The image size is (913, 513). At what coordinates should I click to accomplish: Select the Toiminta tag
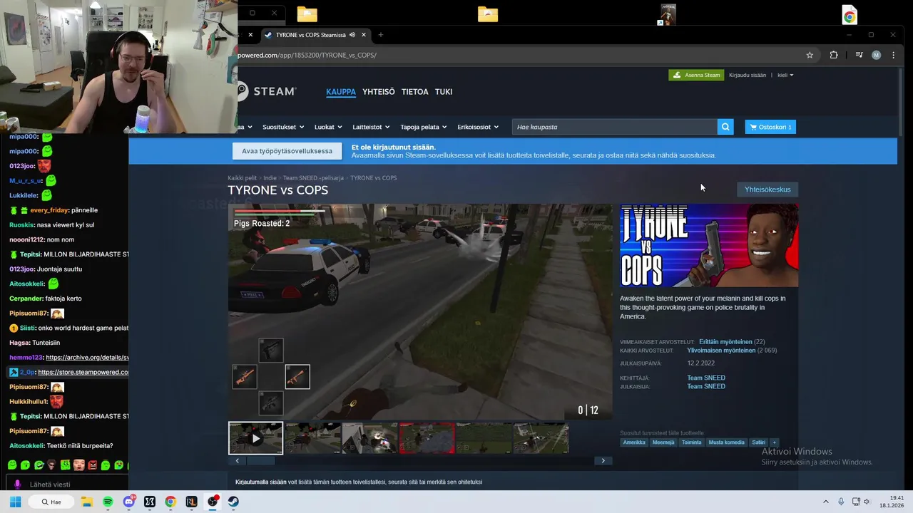click(x=692, y=442)
